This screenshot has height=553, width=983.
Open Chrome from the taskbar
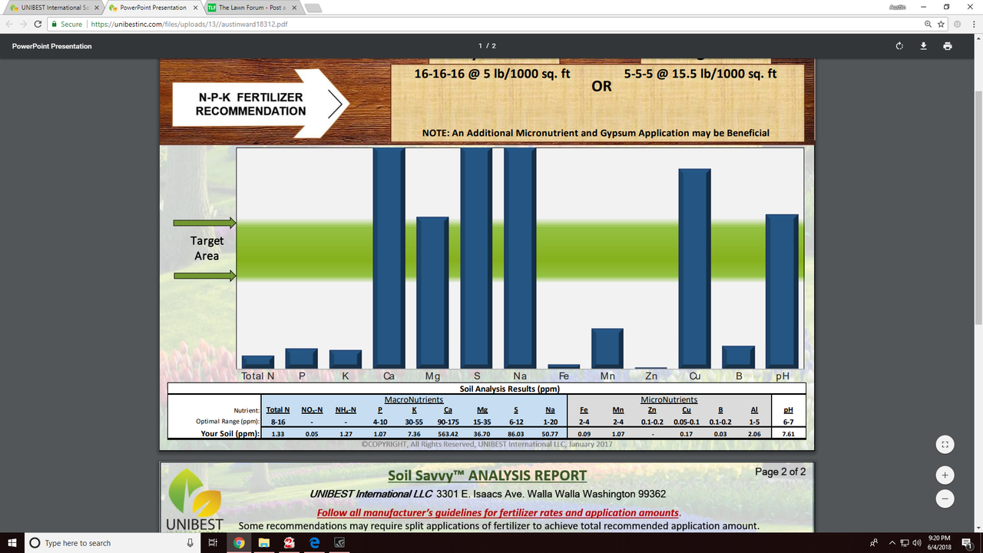[x=239, y=543]
